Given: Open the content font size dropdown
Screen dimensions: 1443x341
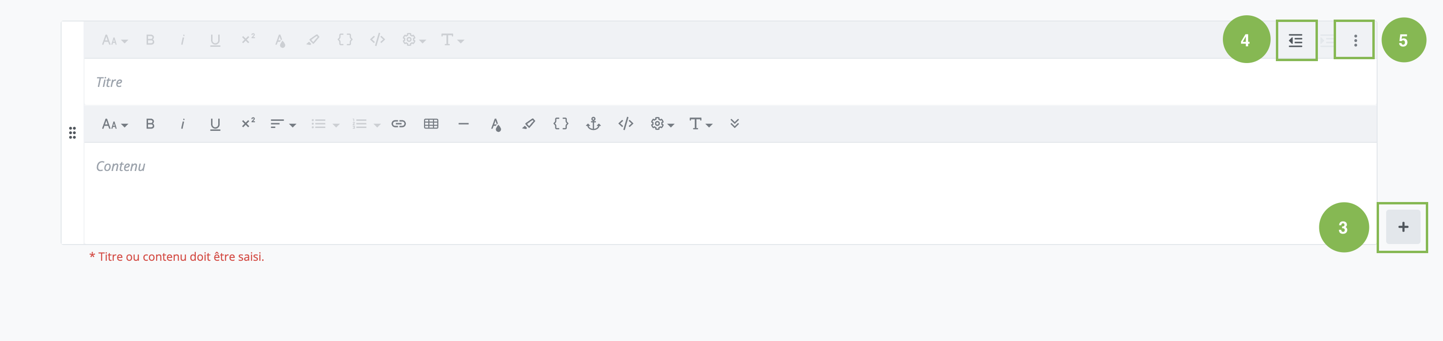Looking at the screenshot, I should coord(114,124).
